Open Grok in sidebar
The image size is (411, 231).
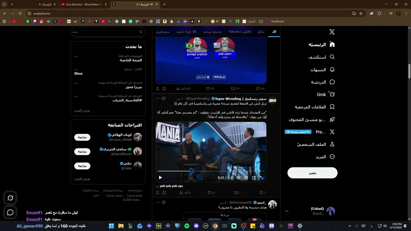point(326,95)
